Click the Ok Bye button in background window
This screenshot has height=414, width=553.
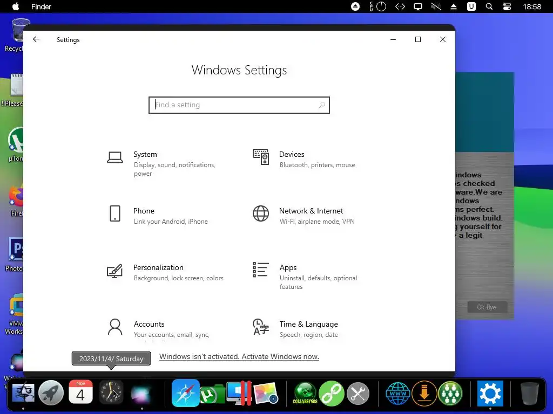(x=487, y=307)
